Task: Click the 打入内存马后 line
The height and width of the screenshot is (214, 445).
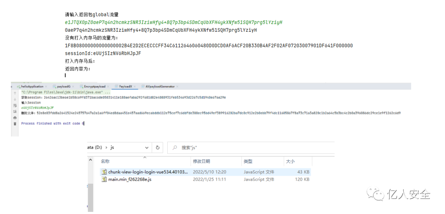Action: pos(80,61)
